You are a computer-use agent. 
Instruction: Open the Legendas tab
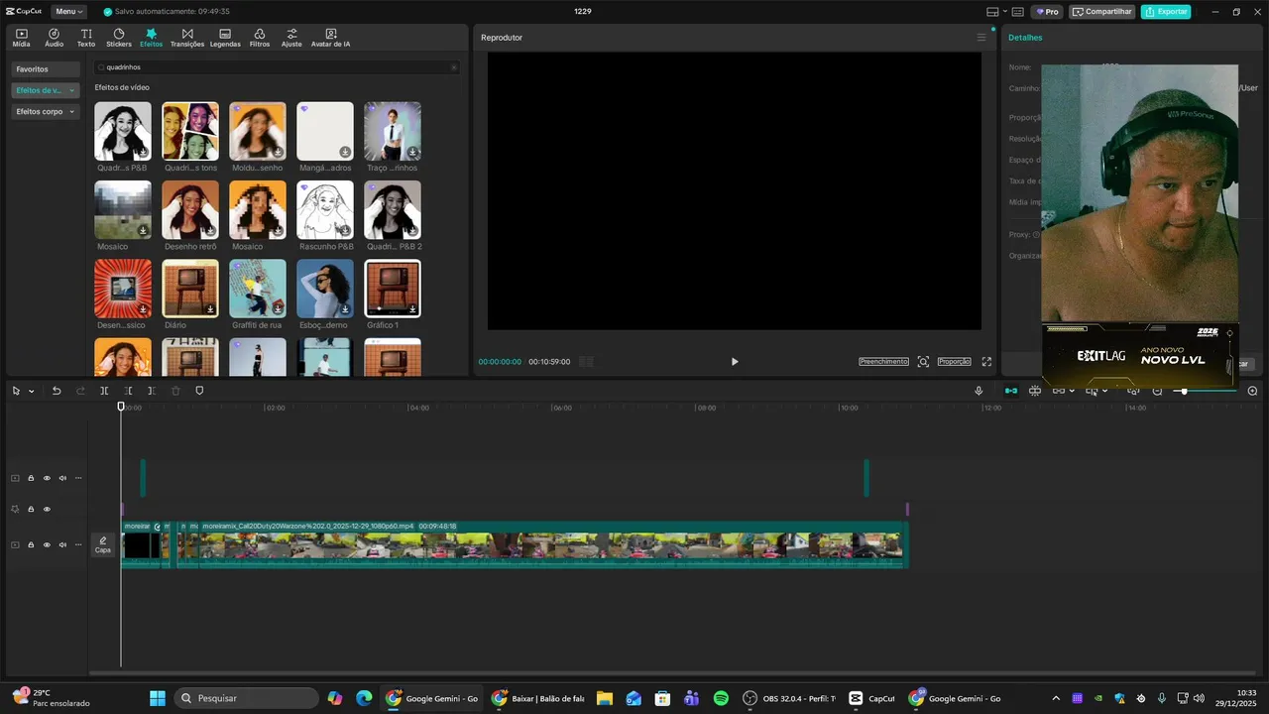[x=225, y=38]
